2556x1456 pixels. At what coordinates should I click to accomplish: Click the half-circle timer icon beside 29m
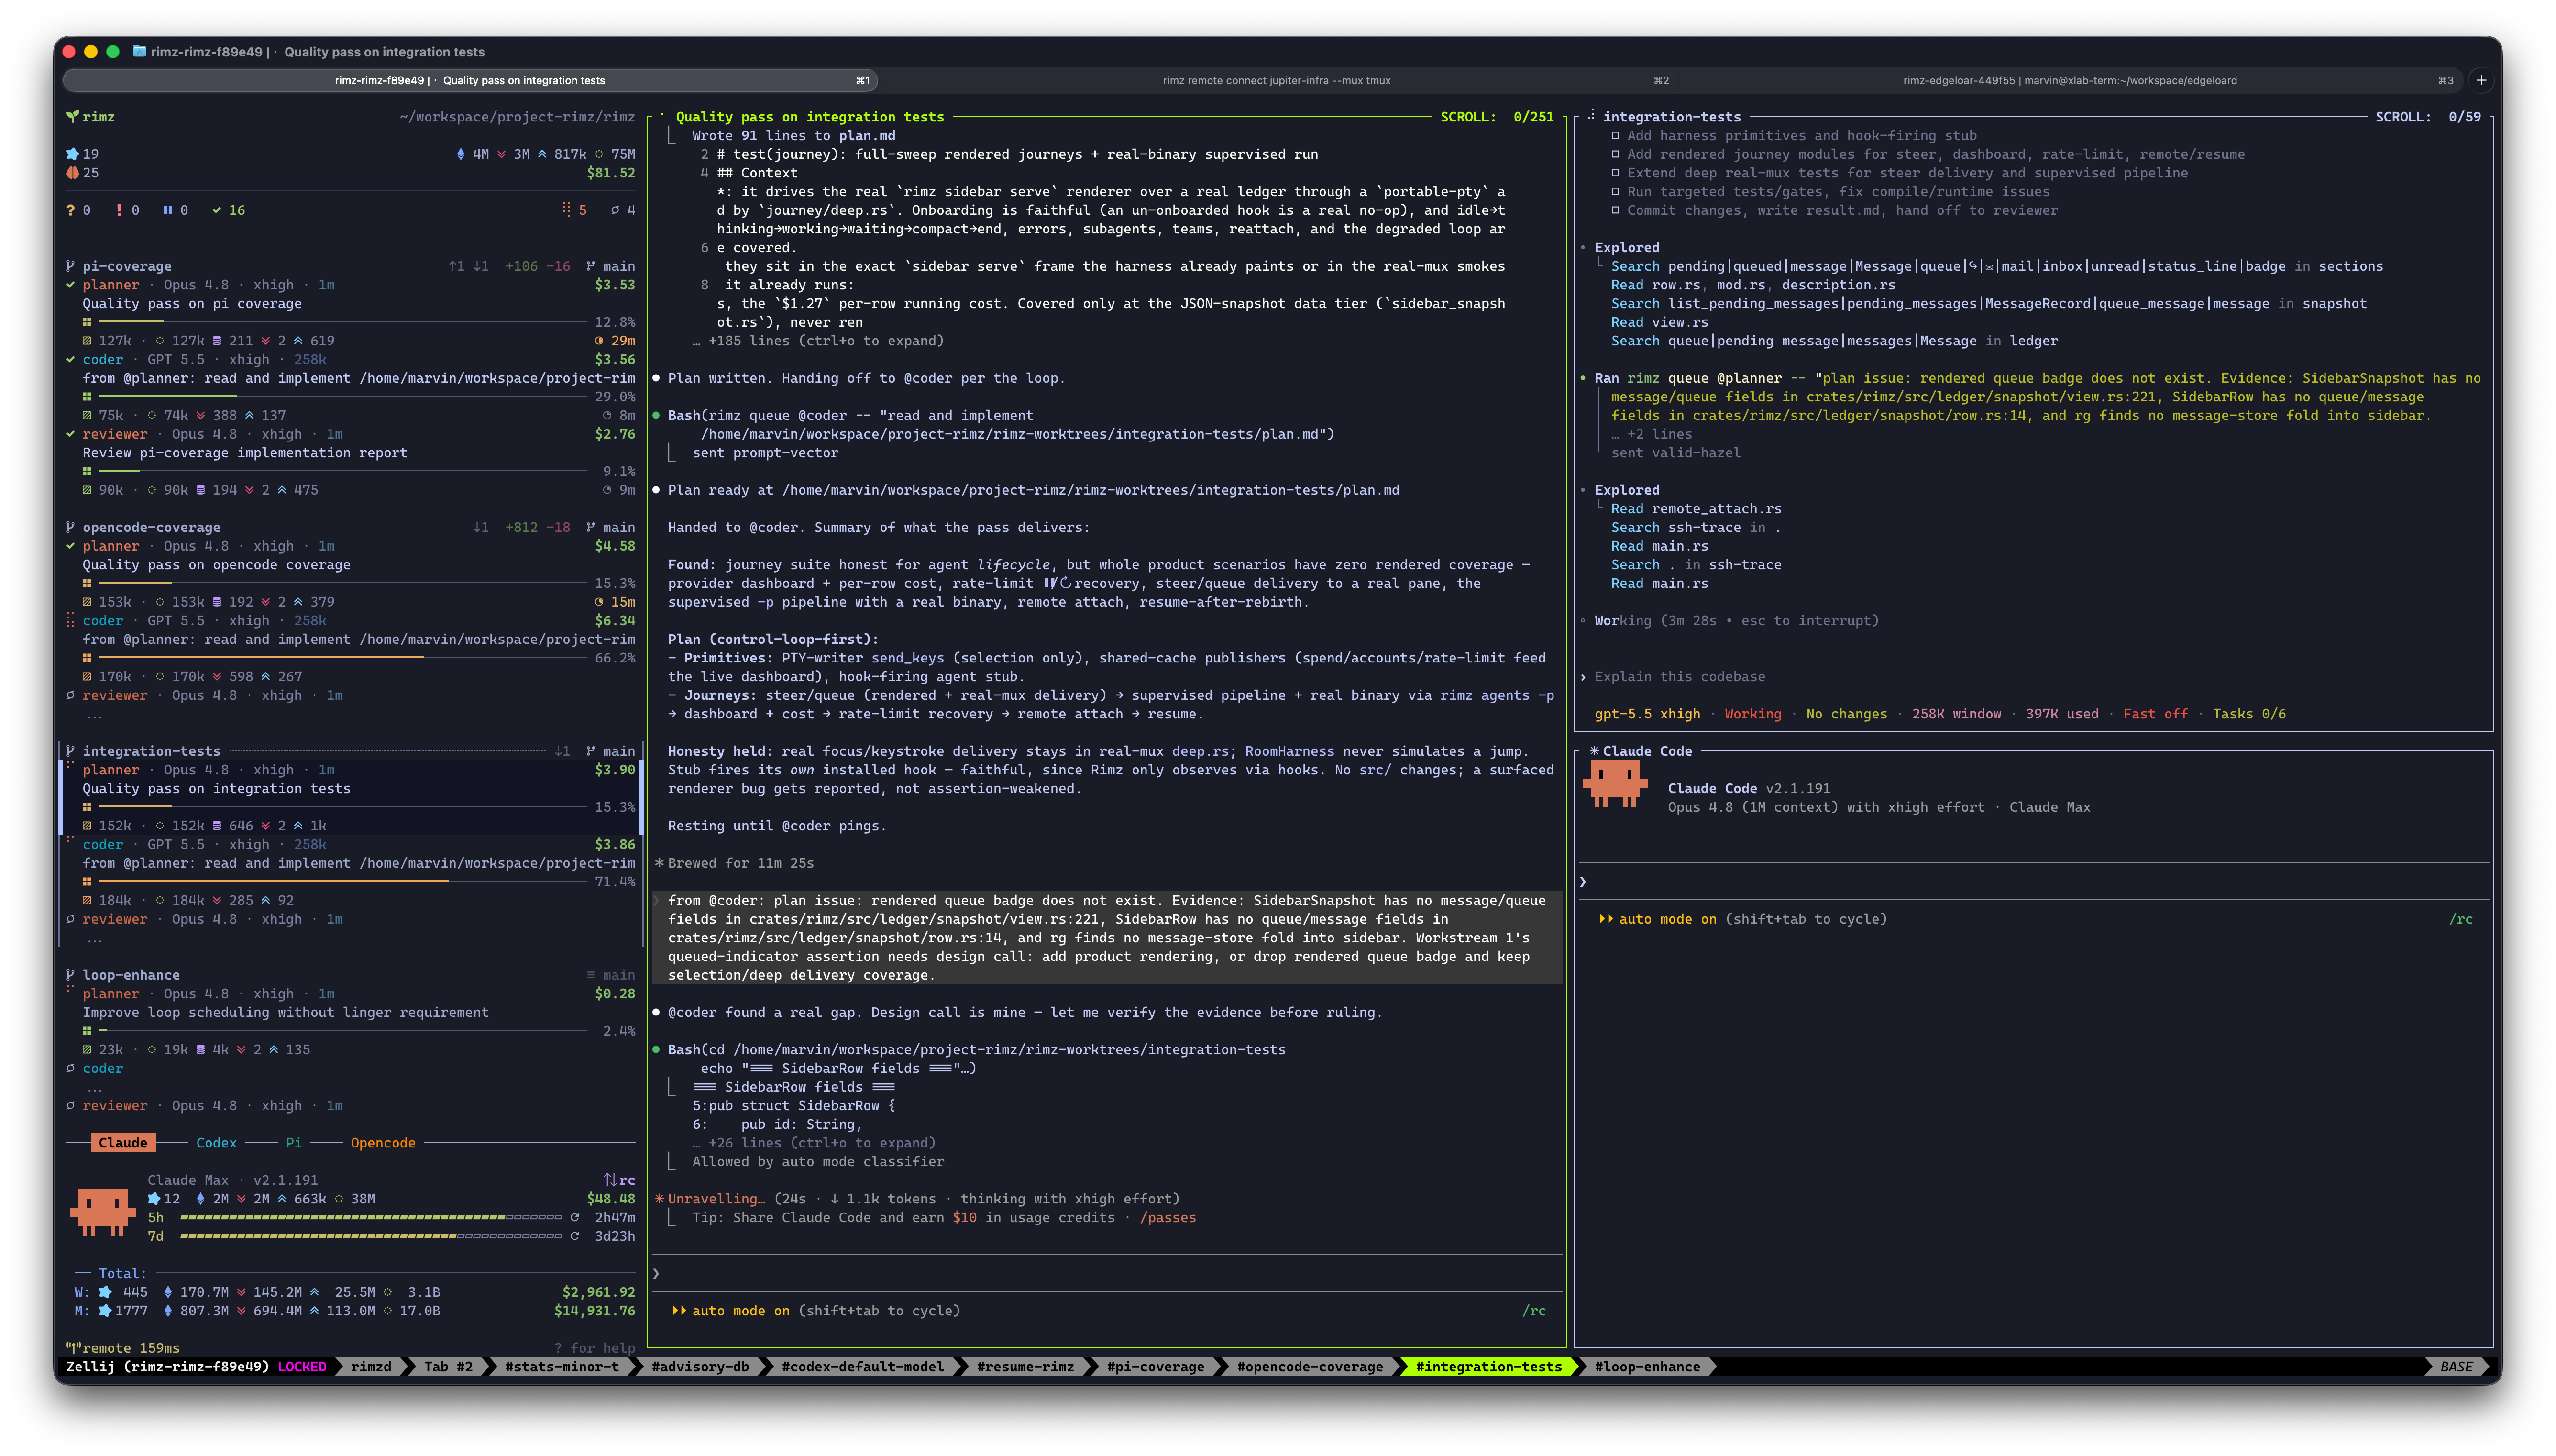pos(599,341)
